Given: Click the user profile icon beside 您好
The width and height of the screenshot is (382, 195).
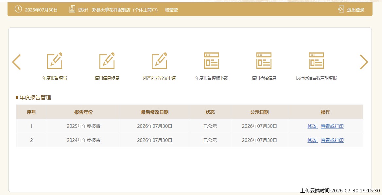Looking at the screenshot, I should pyautogui.click(x=72, y=9).
